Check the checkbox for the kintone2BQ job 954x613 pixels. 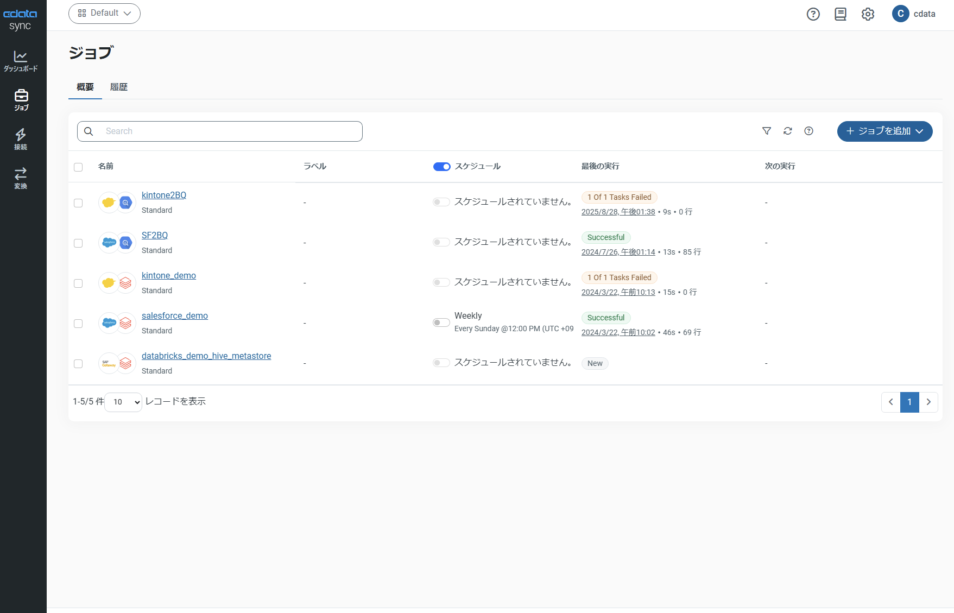click(78, 203)
